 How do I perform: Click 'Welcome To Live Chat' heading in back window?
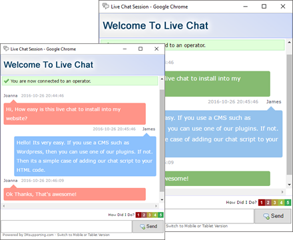coord(155,25)
